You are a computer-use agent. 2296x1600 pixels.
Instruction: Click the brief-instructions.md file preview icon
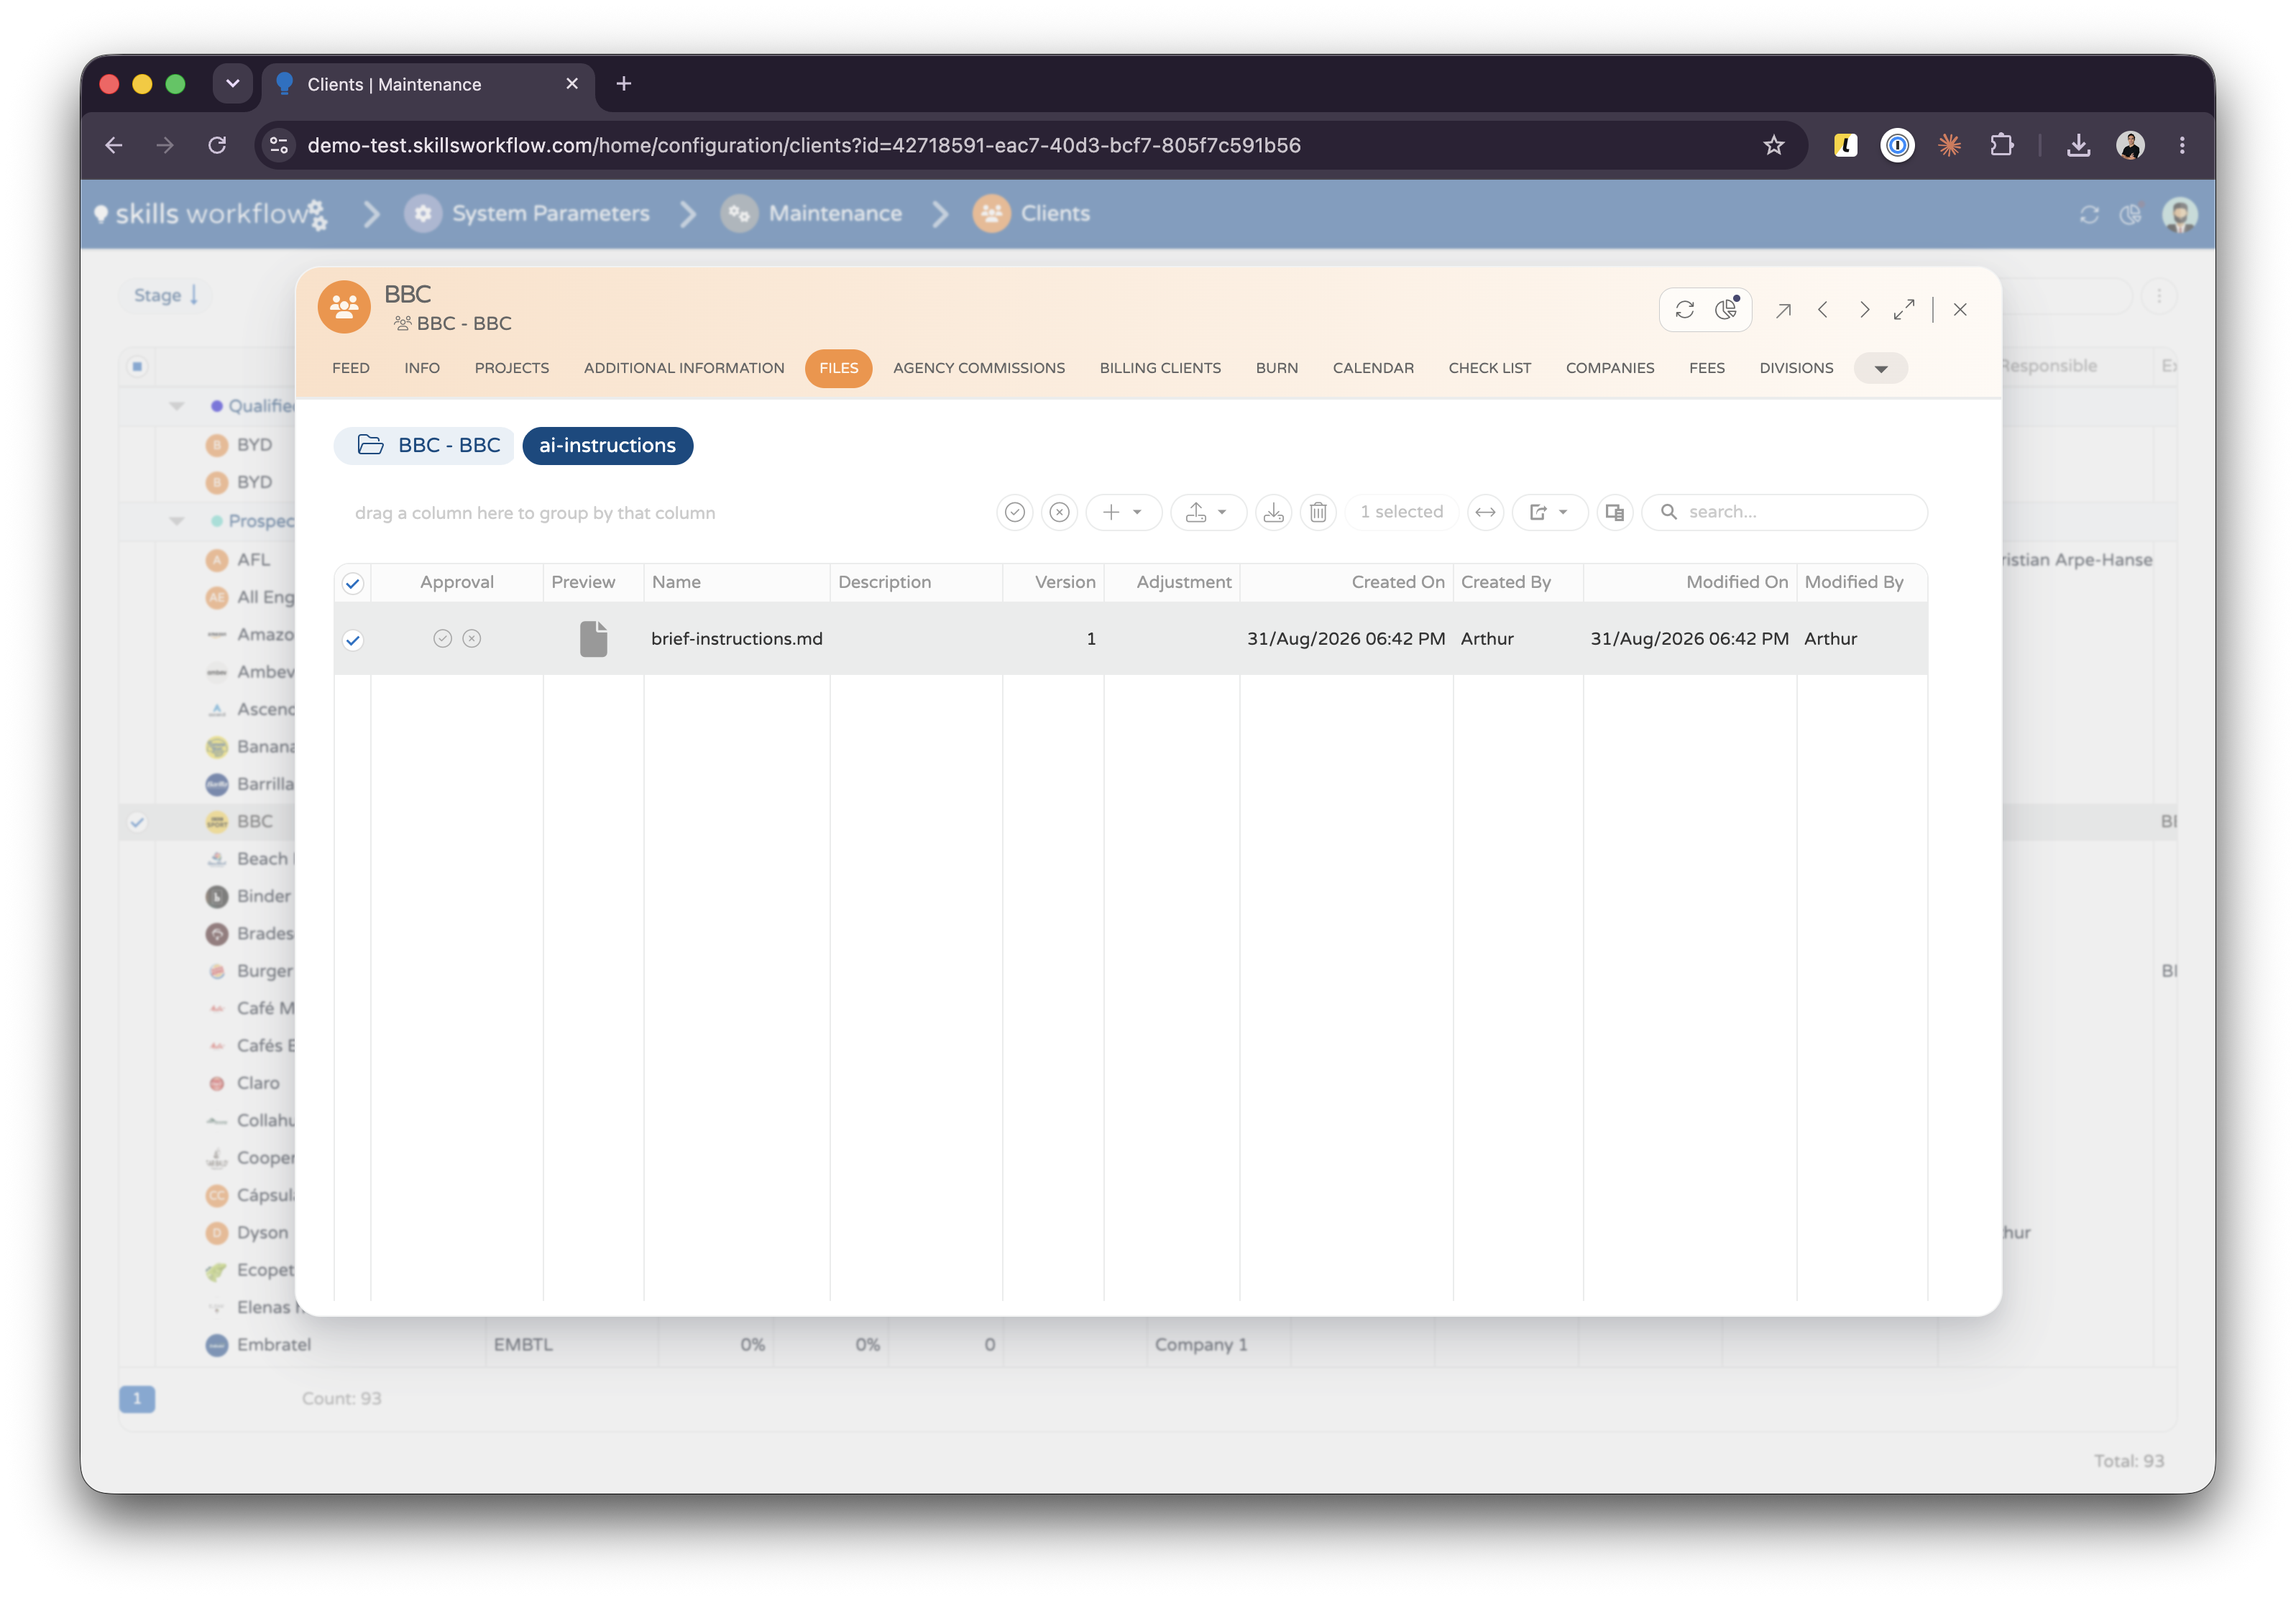(x=593, y=638)
